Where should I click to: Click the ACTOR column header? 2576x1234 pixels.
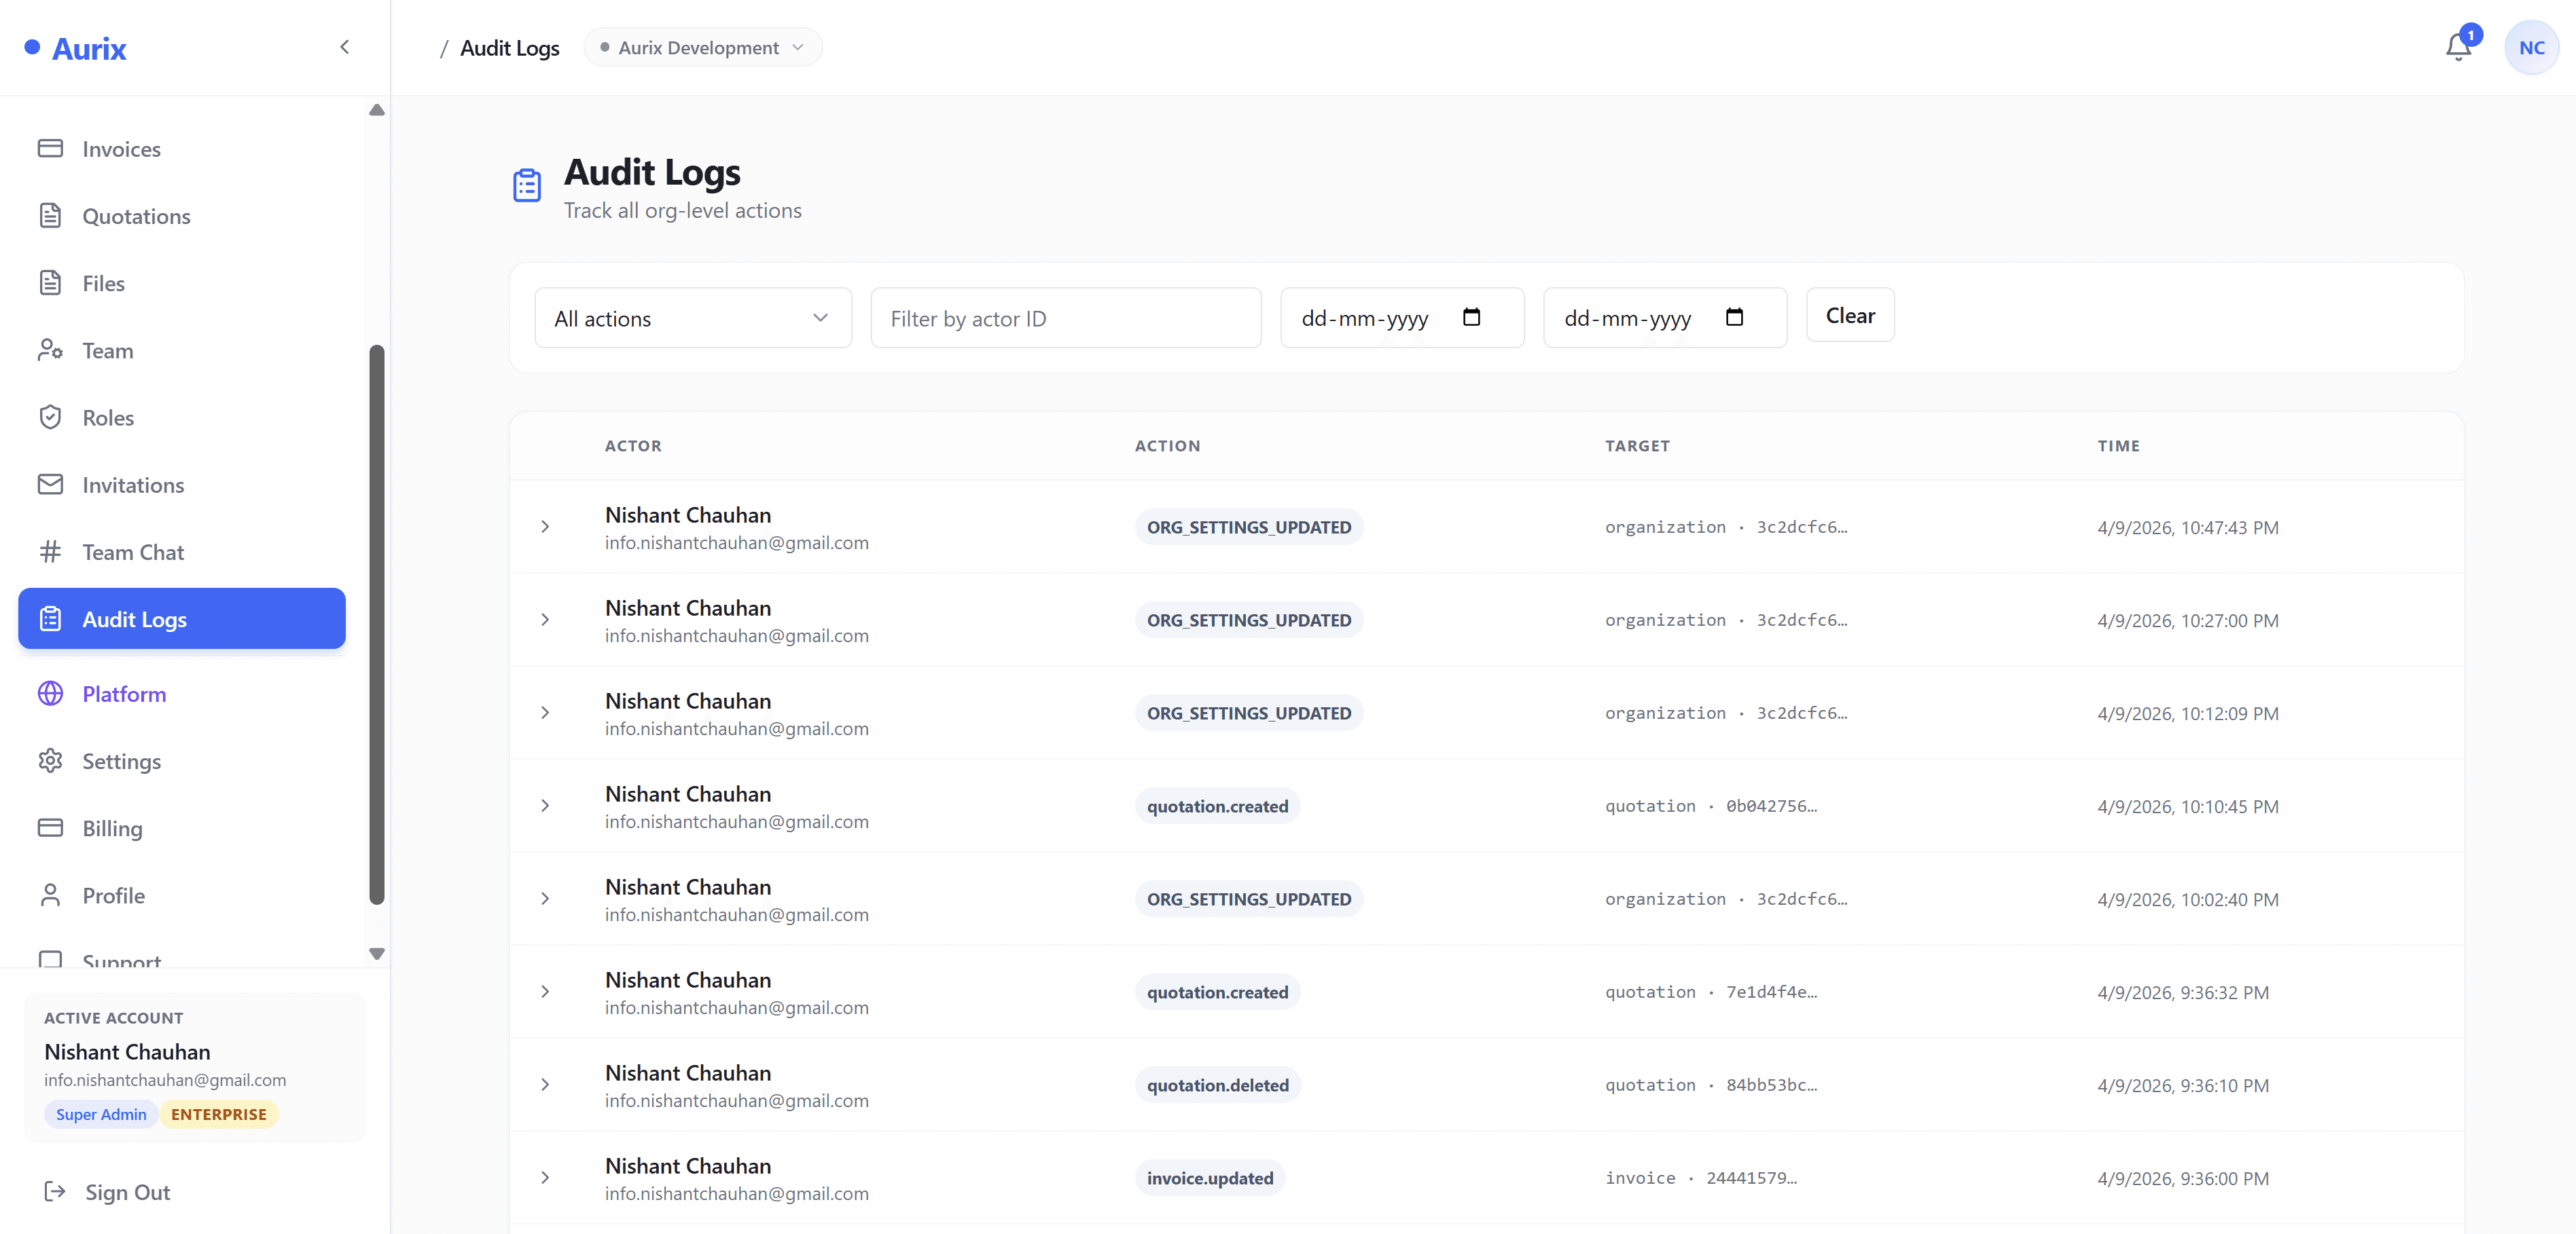tap(633, 446)
